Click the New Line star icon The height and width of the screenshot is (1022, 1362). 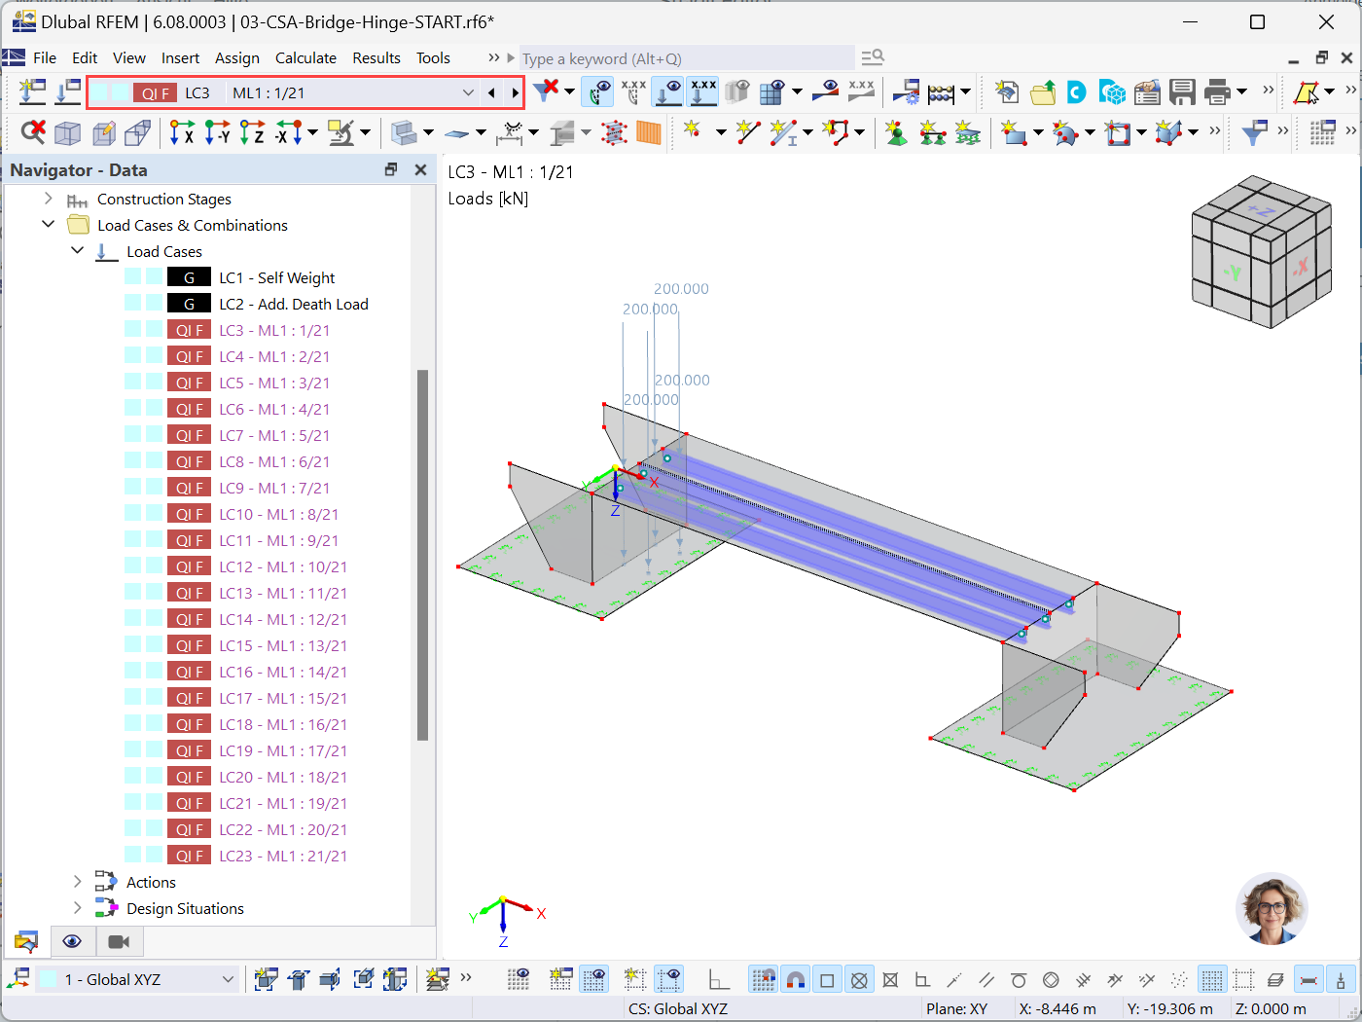tap(747, 132)
